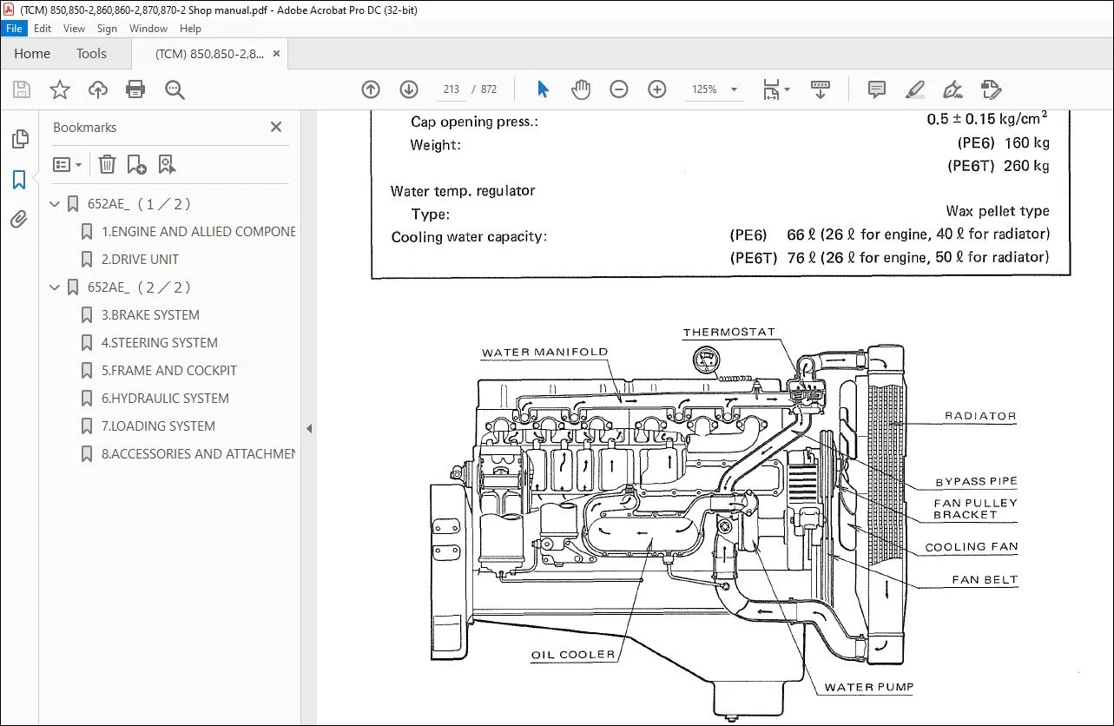Click the fit page width icon
The height and width of the screenshot is (726, 1114).
click(771, 89)
